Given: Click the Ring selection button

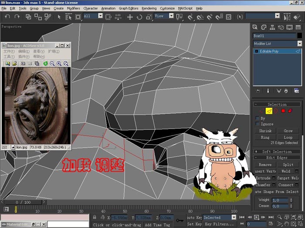Looking at the screenshot, I should [265, 137].
